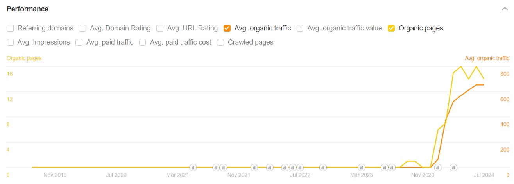Enable the Referring domains checkbox
Image resolution: width=514 pixels, height=184 pixels.
point(11,28)
